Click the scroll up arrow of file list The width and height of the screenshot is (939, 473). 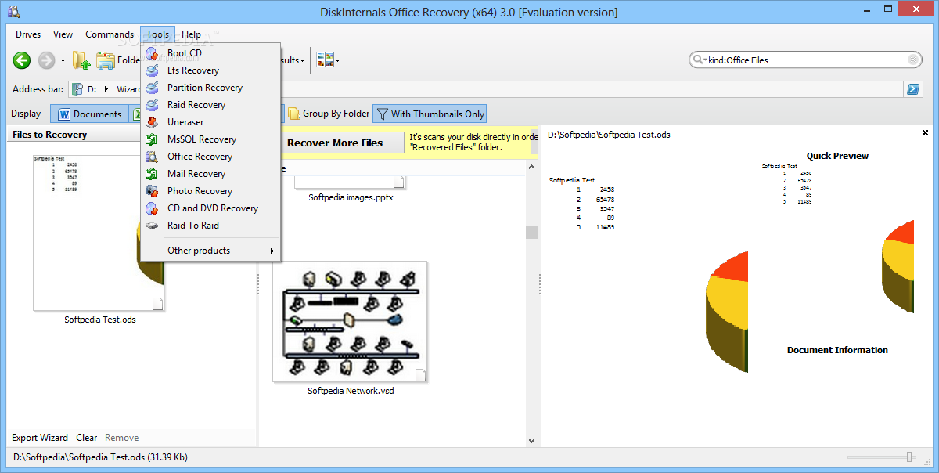point(531,168)
